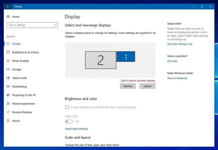Click the Detect button
218x150 pixels.
tap(147, 86)
